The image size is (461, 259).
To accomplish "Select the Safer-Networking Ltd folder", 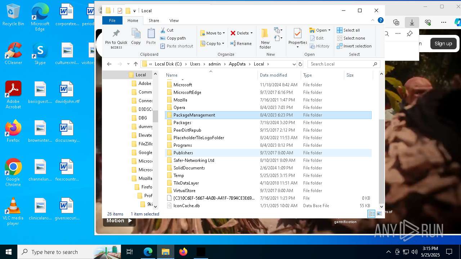I will (268, 160).
